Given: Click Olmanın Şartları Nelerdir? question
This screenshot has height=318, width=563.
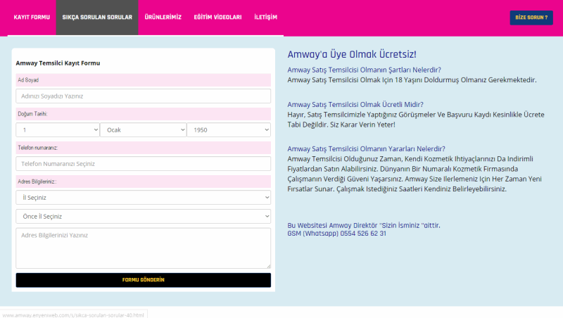Looking at the screenshot, I should click(x=364, y=70).
